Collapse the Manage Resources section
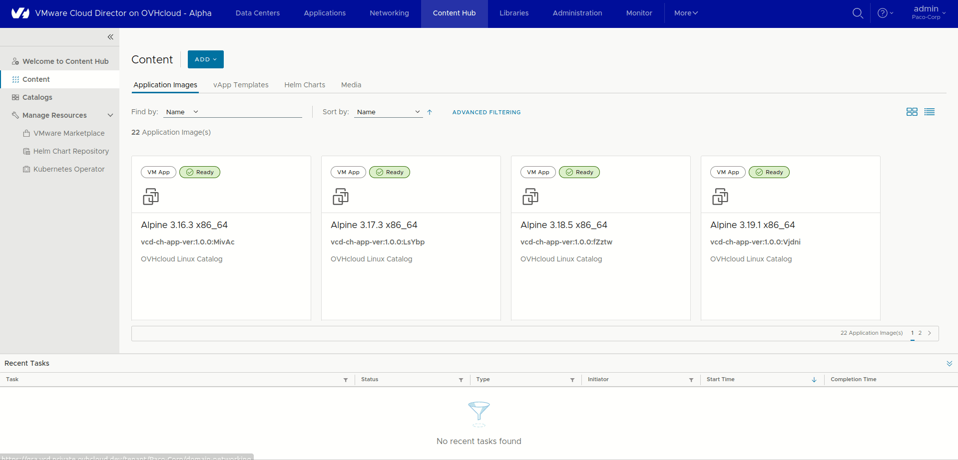The width and height of the screenshot is (958, 460). pos(110,115)
